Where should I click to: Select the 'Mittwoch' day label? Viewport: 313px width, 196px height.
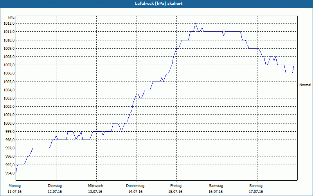click(x=95, y=186)
